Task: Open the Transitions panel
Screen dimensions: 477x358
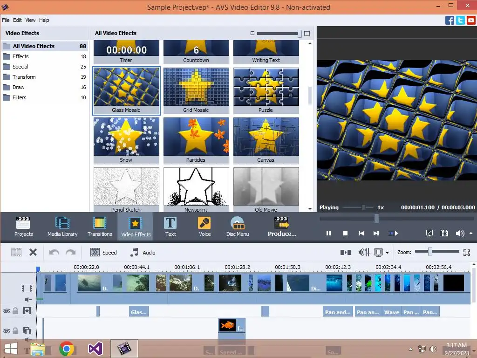Action: pos(100,227)
